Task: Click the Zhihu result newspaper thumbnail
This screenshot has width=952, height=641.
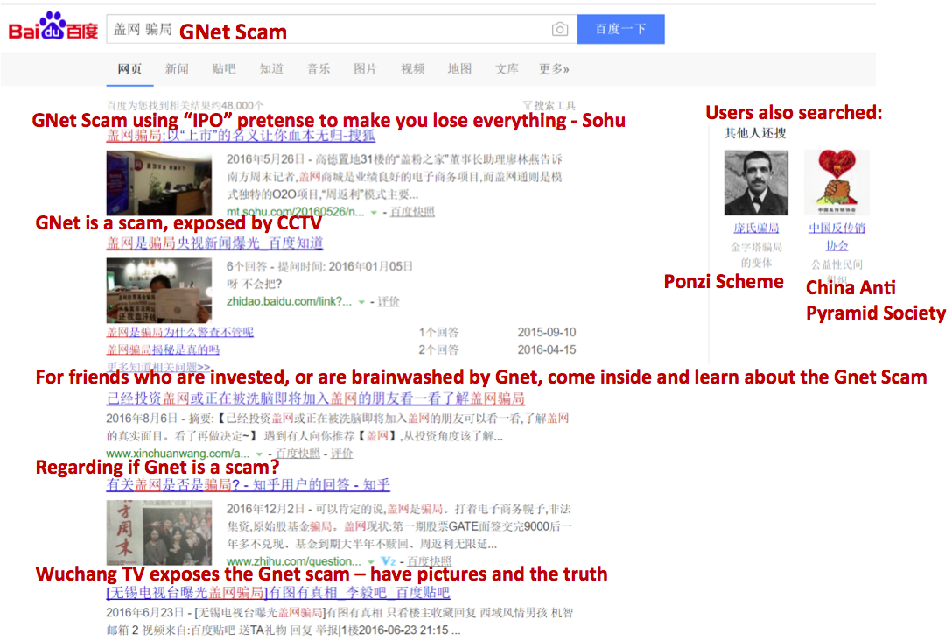Action: coord(159,532)
